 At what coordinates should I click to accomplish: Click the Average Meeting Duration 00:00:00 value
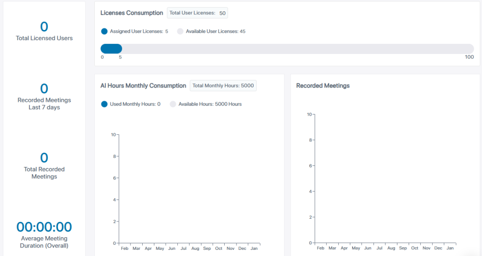[x=44, y=227]
